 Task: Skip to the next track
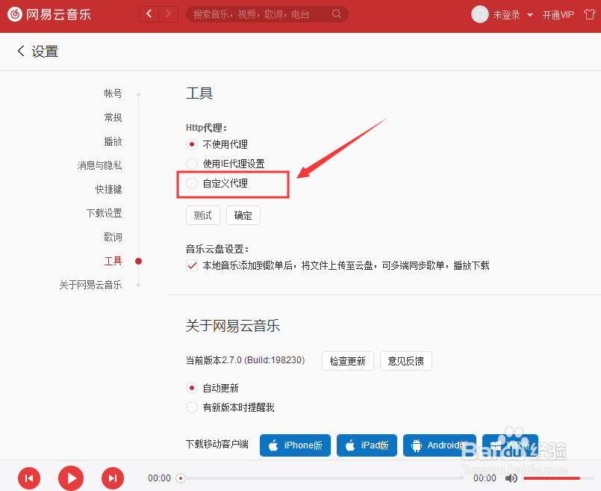tap(113, 478)
